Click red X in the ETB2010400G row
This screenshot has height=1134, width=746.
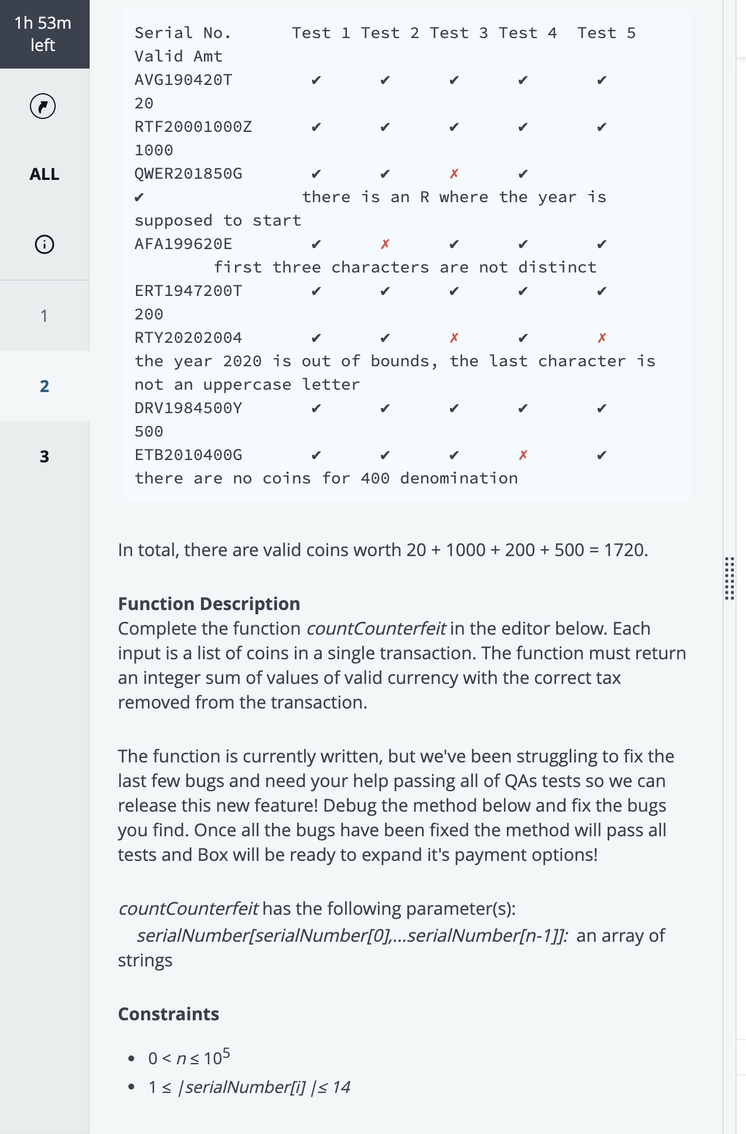tap(523, 455)
